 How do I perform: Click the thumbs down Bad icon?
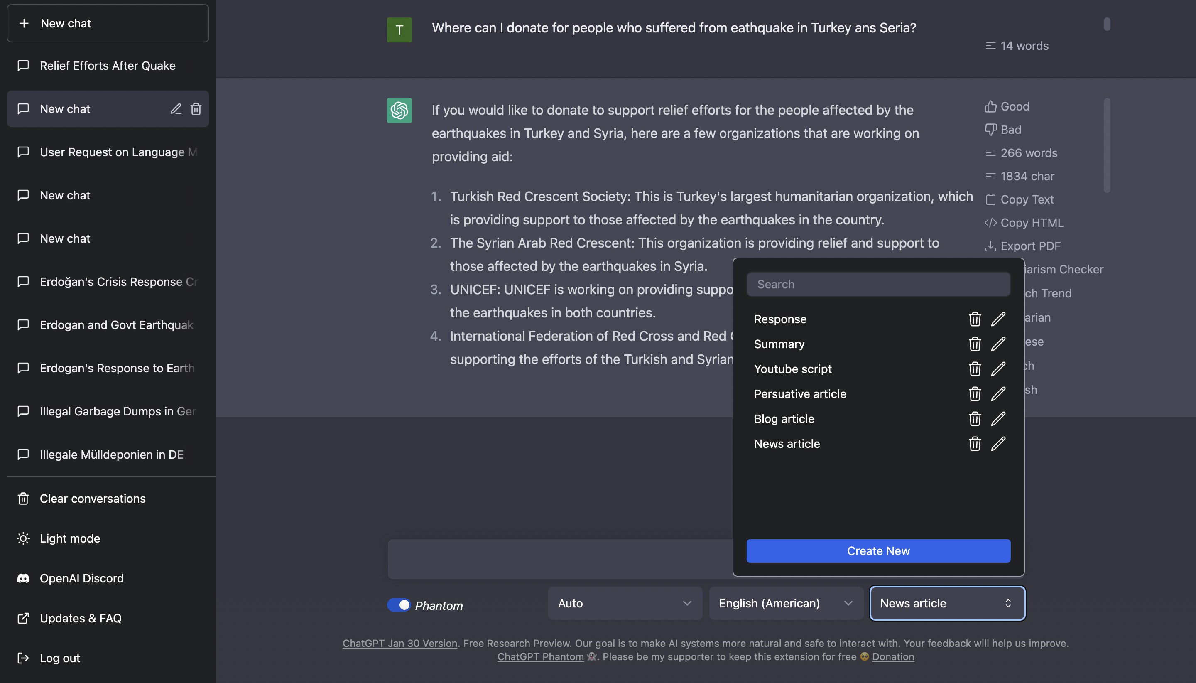990,130
